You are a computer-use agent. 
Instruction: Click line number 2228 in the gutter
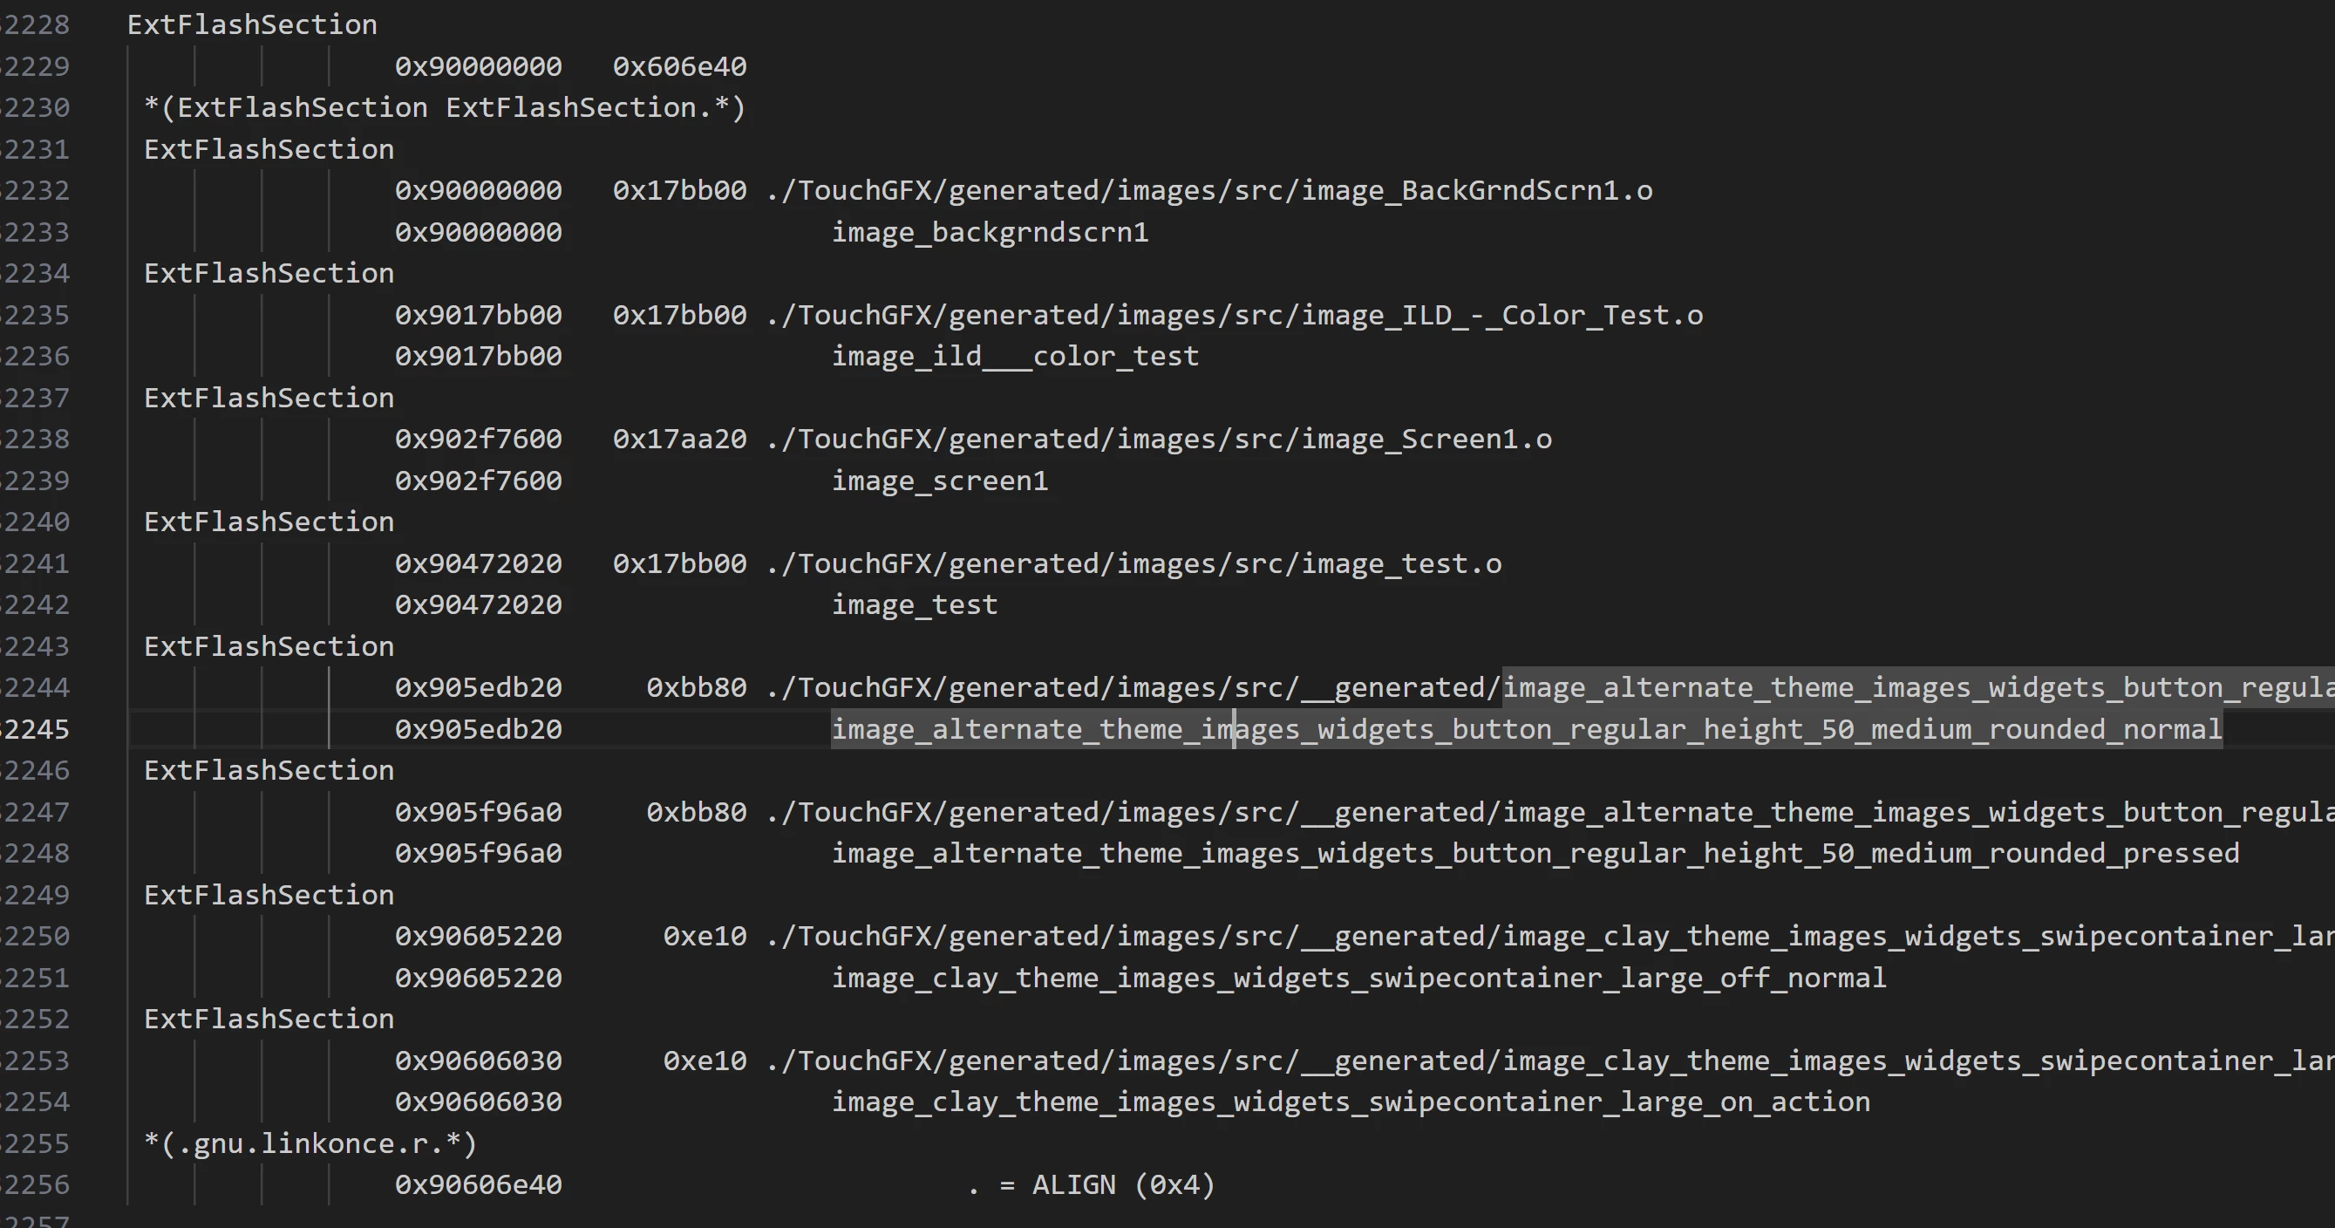pos(35,24)
